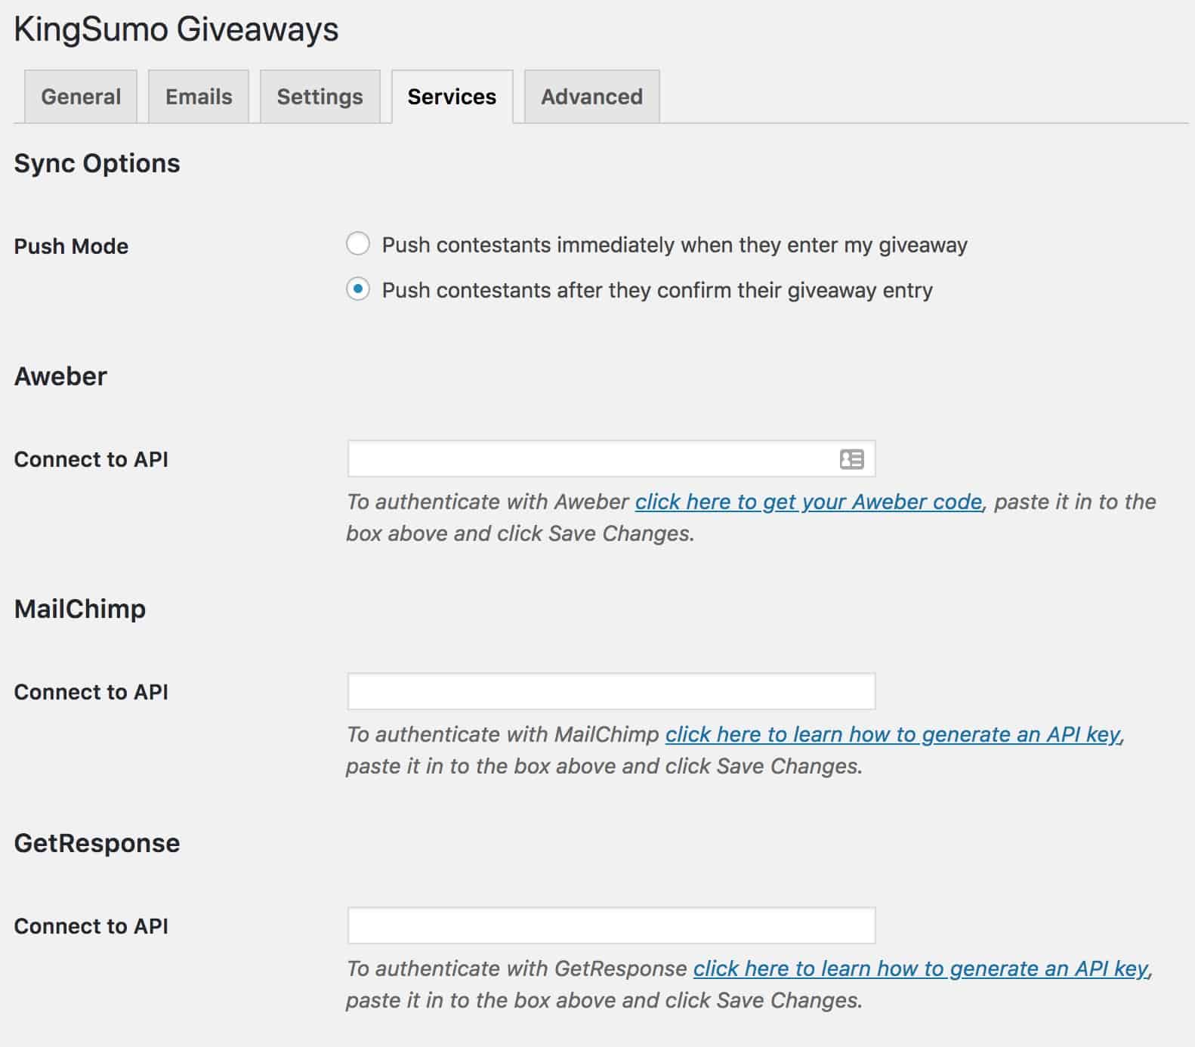Select push contestants immediately radio option

358,244
